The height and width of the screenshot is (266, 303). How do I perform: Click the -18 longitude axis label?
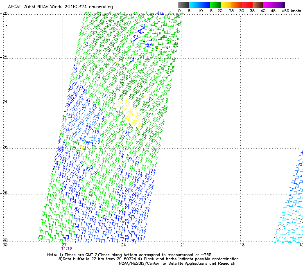[x=240, y=245]
